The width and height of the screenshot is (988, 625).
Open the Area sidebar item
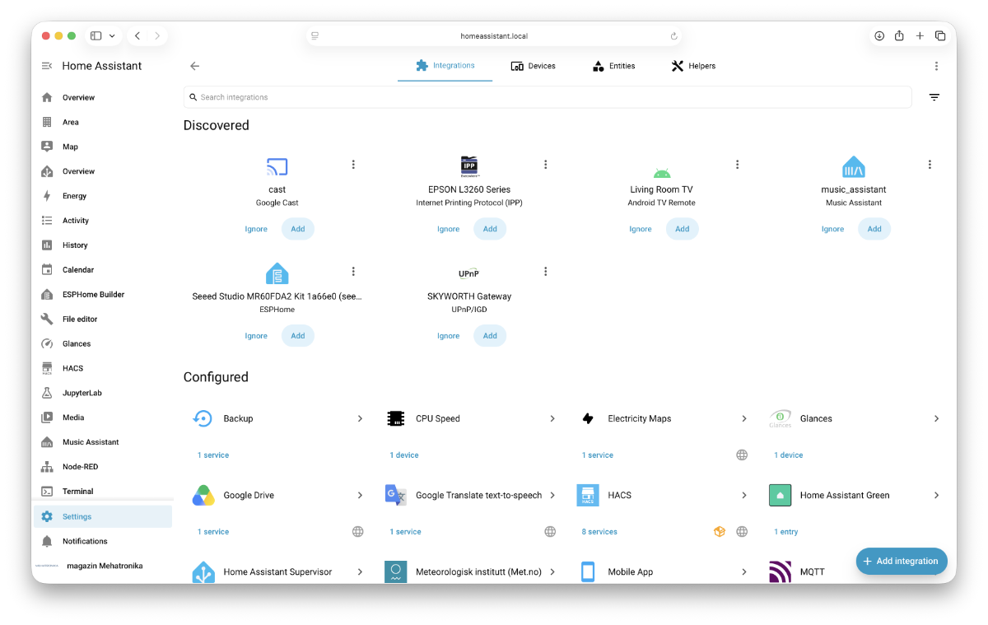[x=103, y=122]
